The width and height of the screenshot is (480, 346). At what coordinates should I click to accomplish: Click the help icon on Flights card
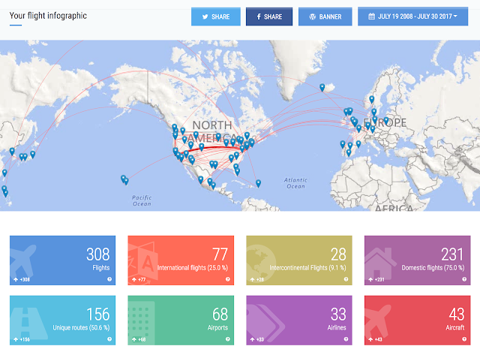tap(109, 279)
